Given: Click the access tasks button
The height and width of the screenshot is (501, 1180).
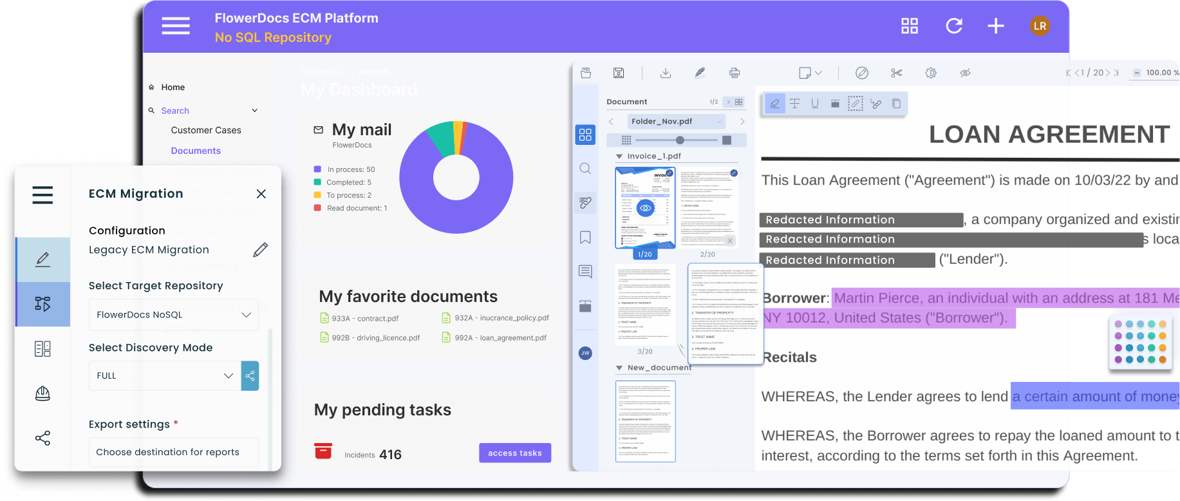Looking at the screenshot, I should (x=514, y=453).
